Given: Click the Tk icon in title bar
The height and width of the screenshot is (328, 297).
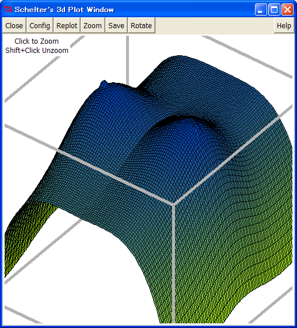Looking at the screenshot, I should coord(8,9).
